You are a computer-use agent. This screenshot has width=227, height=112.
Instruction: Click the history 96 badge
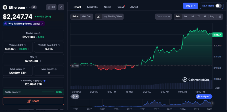tap(75, 96)
